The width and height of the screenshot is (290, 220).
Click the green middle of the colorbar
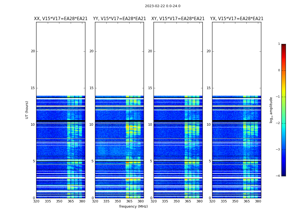(x=284, y=111)
